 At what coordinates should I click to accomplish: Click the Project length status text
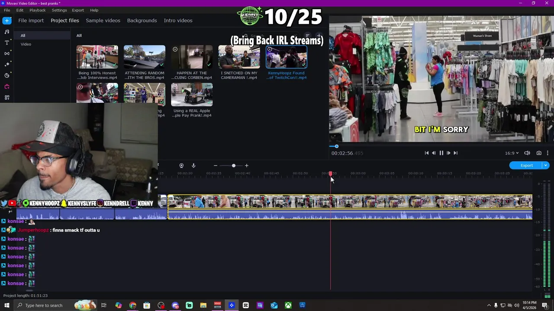(x=26, y=295)
